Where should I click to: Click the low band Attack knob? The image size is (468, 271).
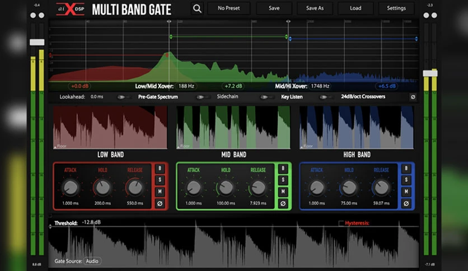71,188
